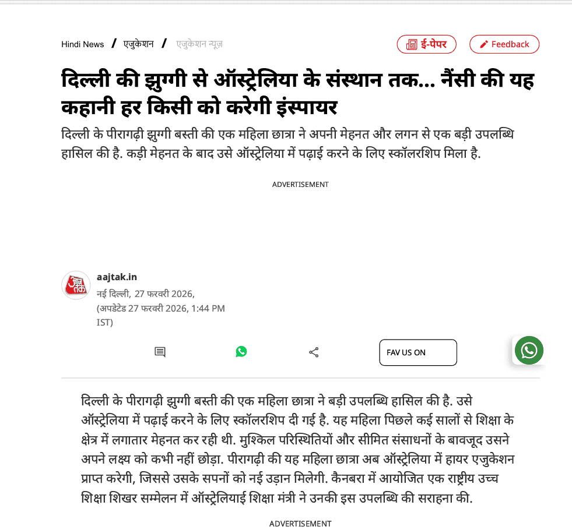Click the publication date 27 फरवरी 2026
Viewport: 572px width, 530px height.
[164, 294]
